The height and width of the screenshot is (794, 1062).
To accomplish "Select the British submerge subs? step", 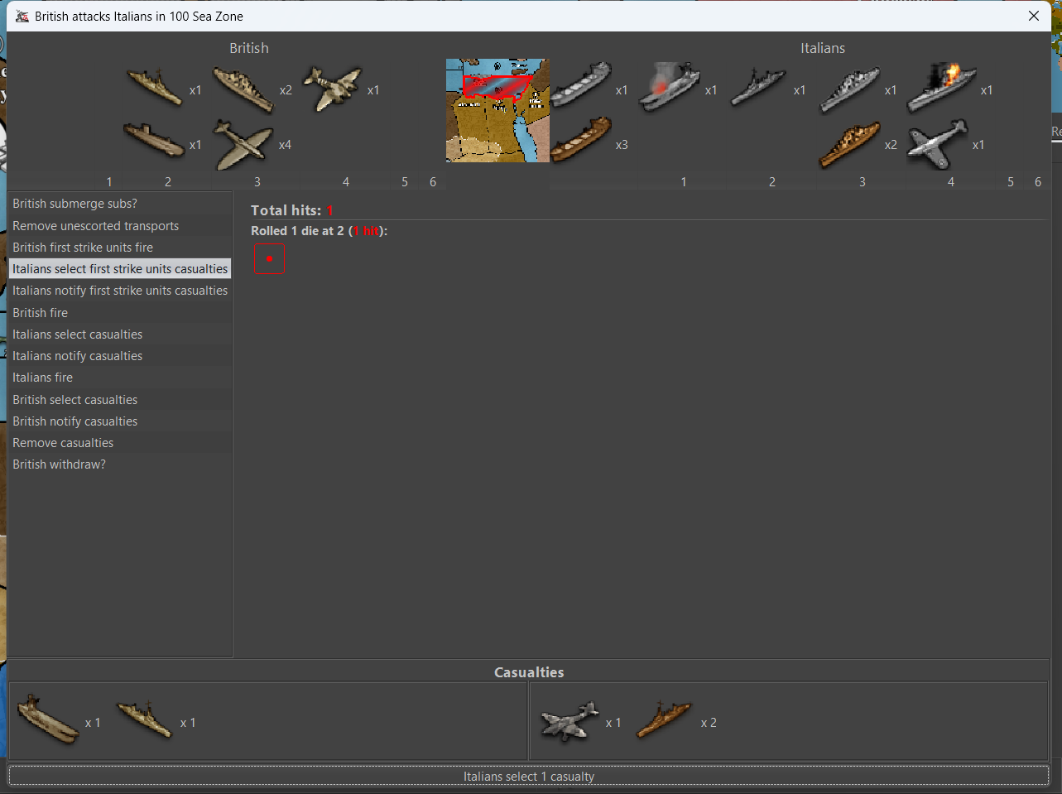I will point(120,204).
